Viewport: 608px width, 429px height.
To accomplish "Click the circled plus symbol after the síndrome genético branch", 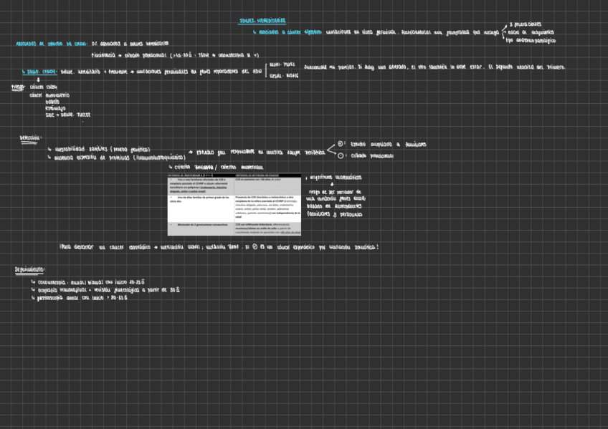I will pyautogui.click(x=340, y=145).
